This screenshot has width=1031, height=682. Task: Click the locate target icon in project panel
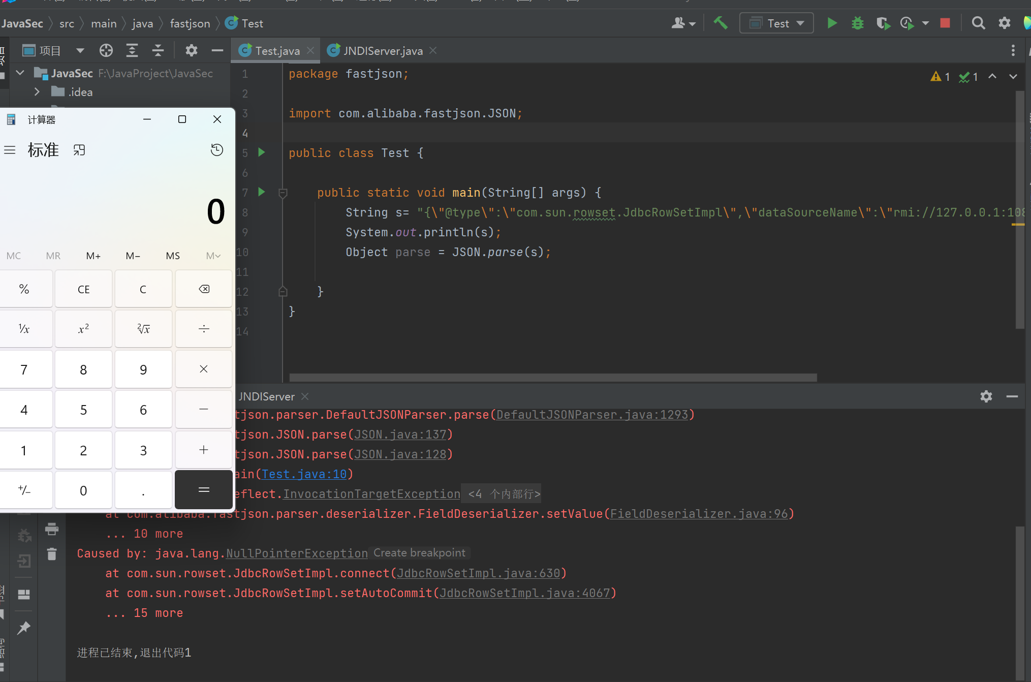(106, 50)
